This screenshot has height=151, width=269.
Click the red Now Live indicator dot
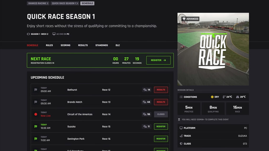coord(36,114)
